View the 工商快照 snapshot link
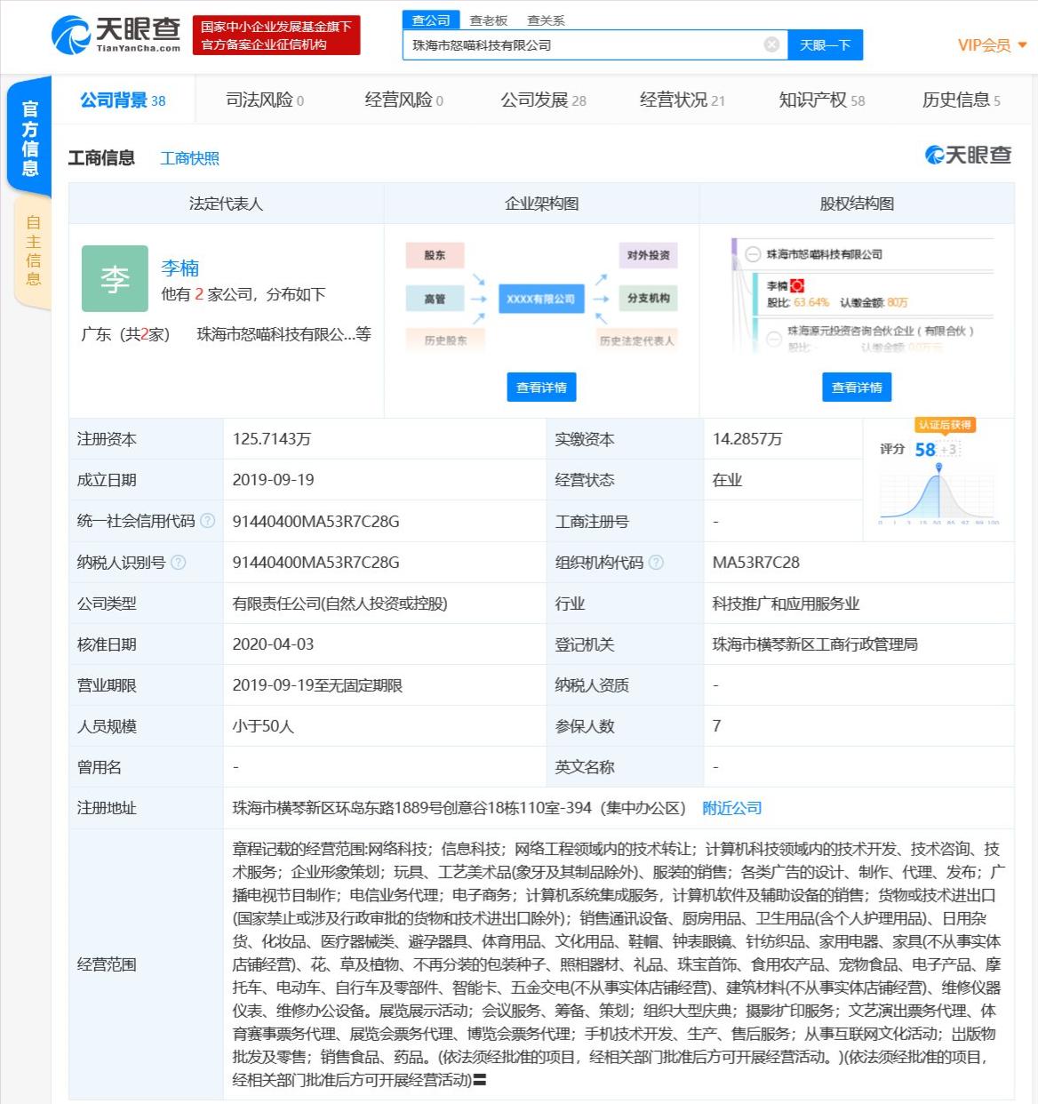The height and width of the screenshot is (1104, 1038). [189, 157]
